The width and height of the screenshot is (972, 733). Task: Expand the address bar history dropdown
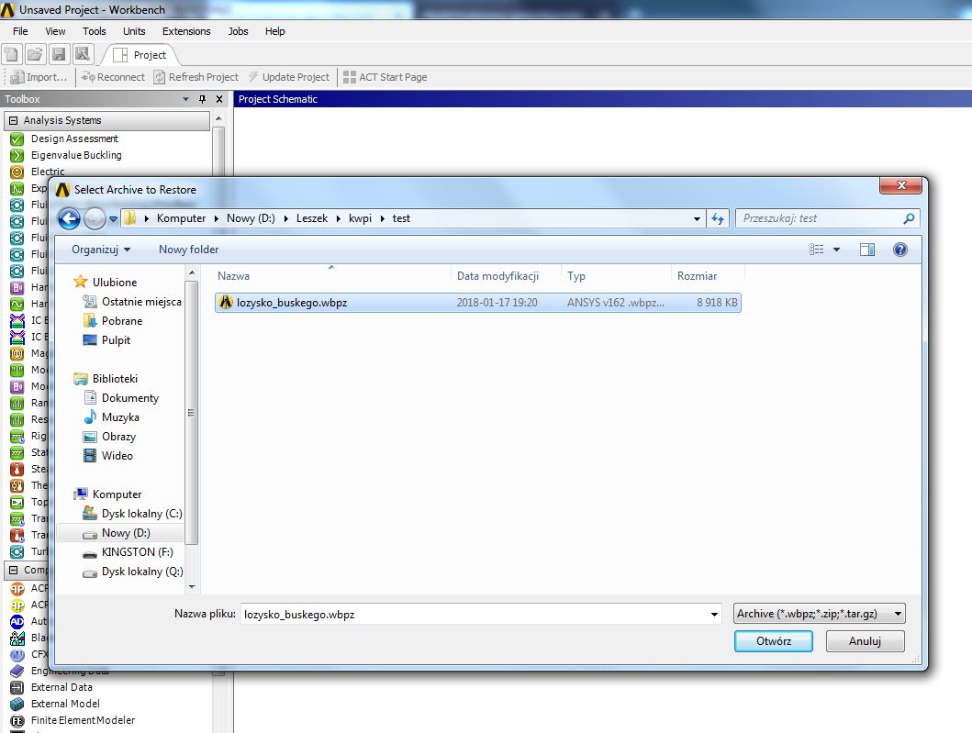tap(697, 218)
